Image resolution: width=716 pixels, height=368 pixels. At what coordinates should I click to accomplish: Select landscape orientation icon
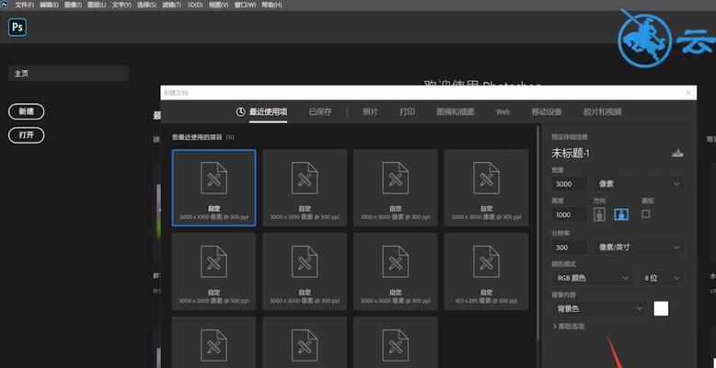[621, 214]
